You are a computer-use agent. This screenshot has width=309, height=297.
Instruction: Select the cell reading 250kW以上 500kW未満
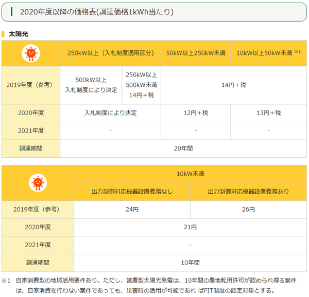pos(142,85)
